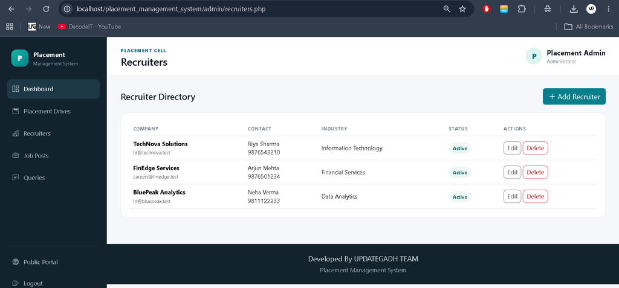The image size is (619, 288).
Task: Click the COMPANY column header
Action: point(146,129)
